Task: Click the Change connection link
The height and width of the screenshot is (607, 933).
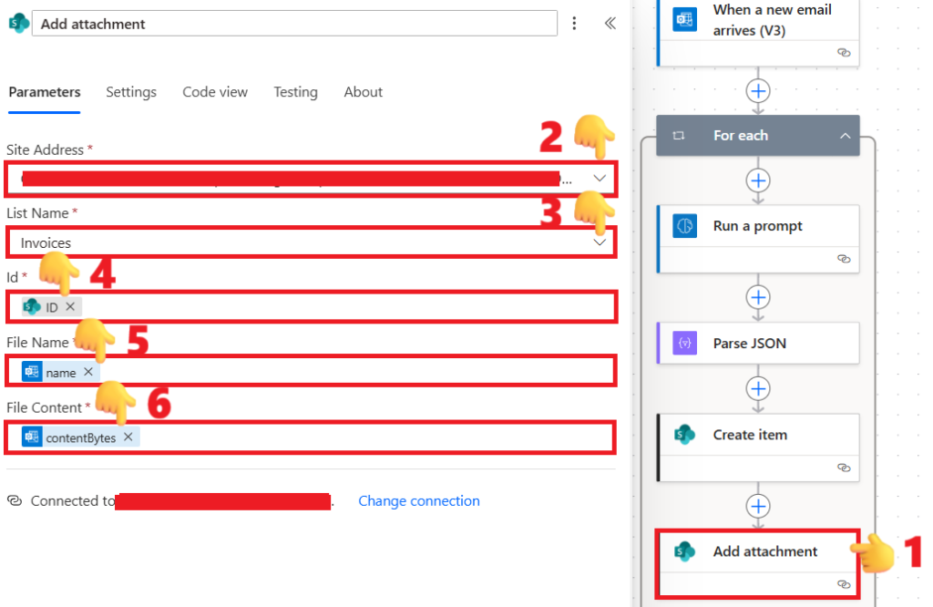Action: click(419, 501)
